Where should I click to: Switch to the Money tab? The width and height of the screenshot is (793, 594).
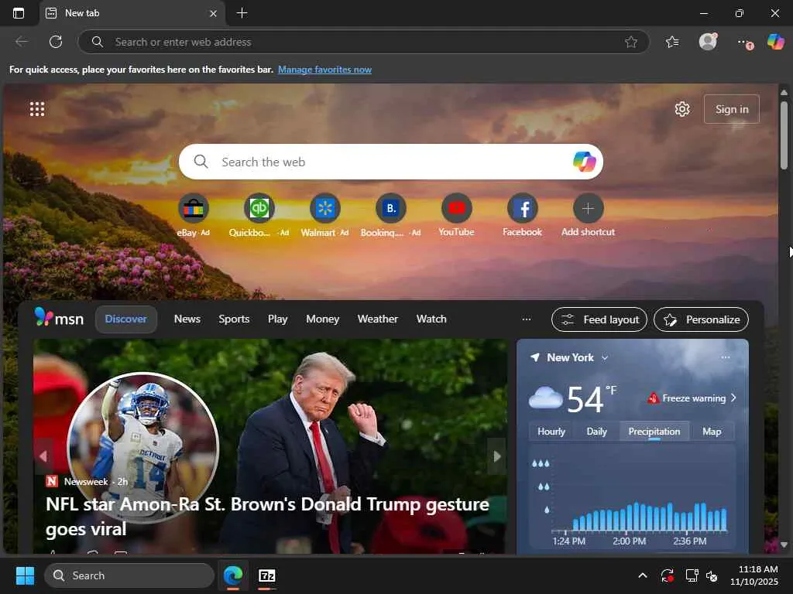(x=323, y=319)
